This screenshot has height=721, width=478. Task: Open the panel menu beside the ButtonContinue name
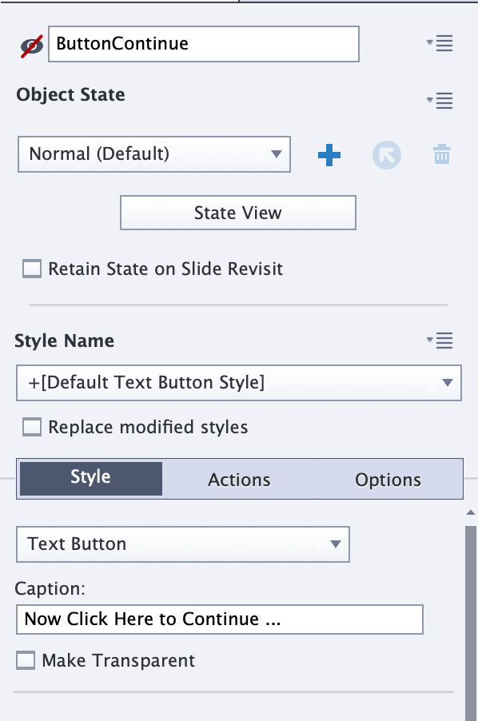(440, 43)
